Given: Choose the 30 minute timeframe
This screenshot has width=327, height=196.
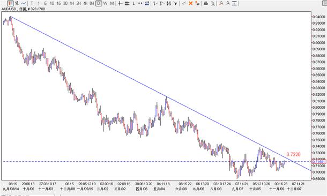Looking at the screenshot, I should 65,3.
